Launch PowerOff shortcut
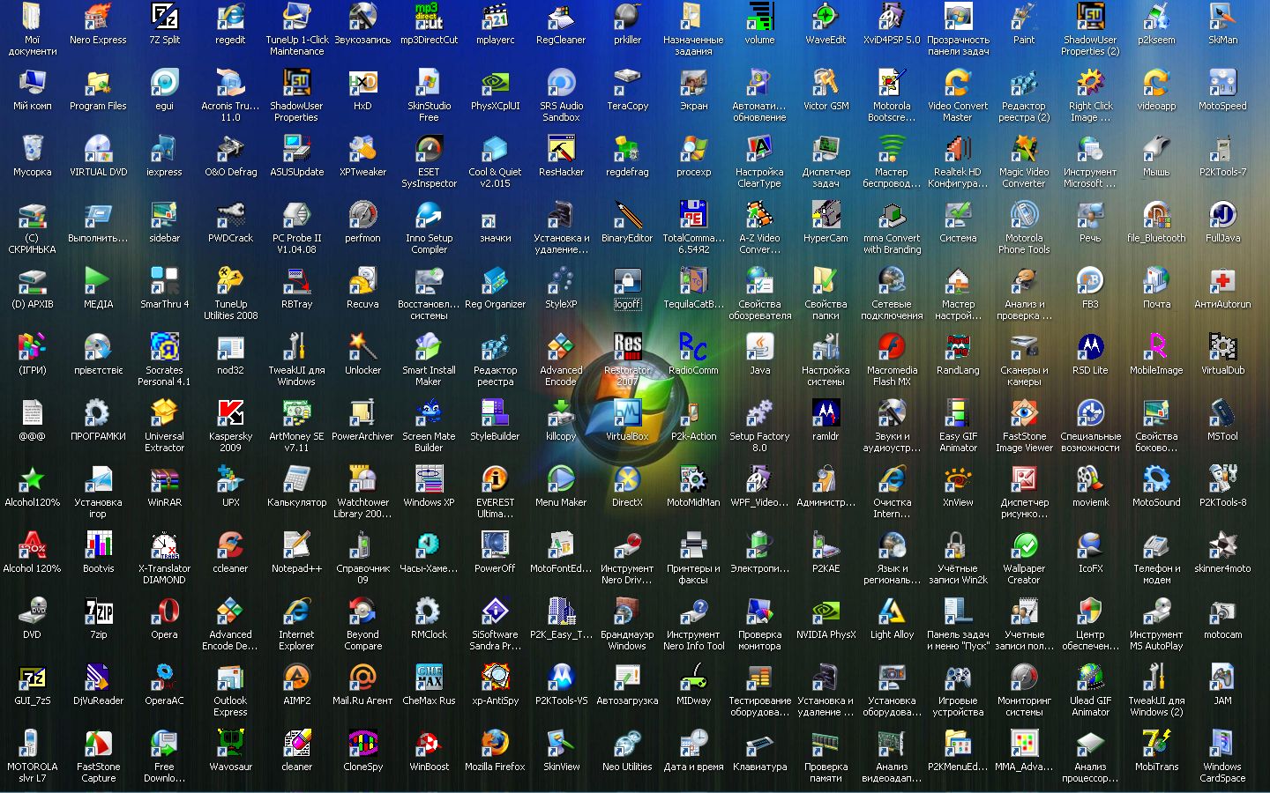The width and height of the screenshot is (1270, 793). [x=495, y=545]
